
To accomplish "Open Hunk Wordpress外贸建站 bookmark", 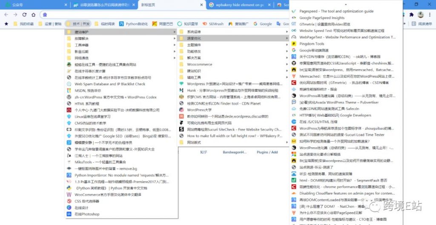I will coord(233,90).
